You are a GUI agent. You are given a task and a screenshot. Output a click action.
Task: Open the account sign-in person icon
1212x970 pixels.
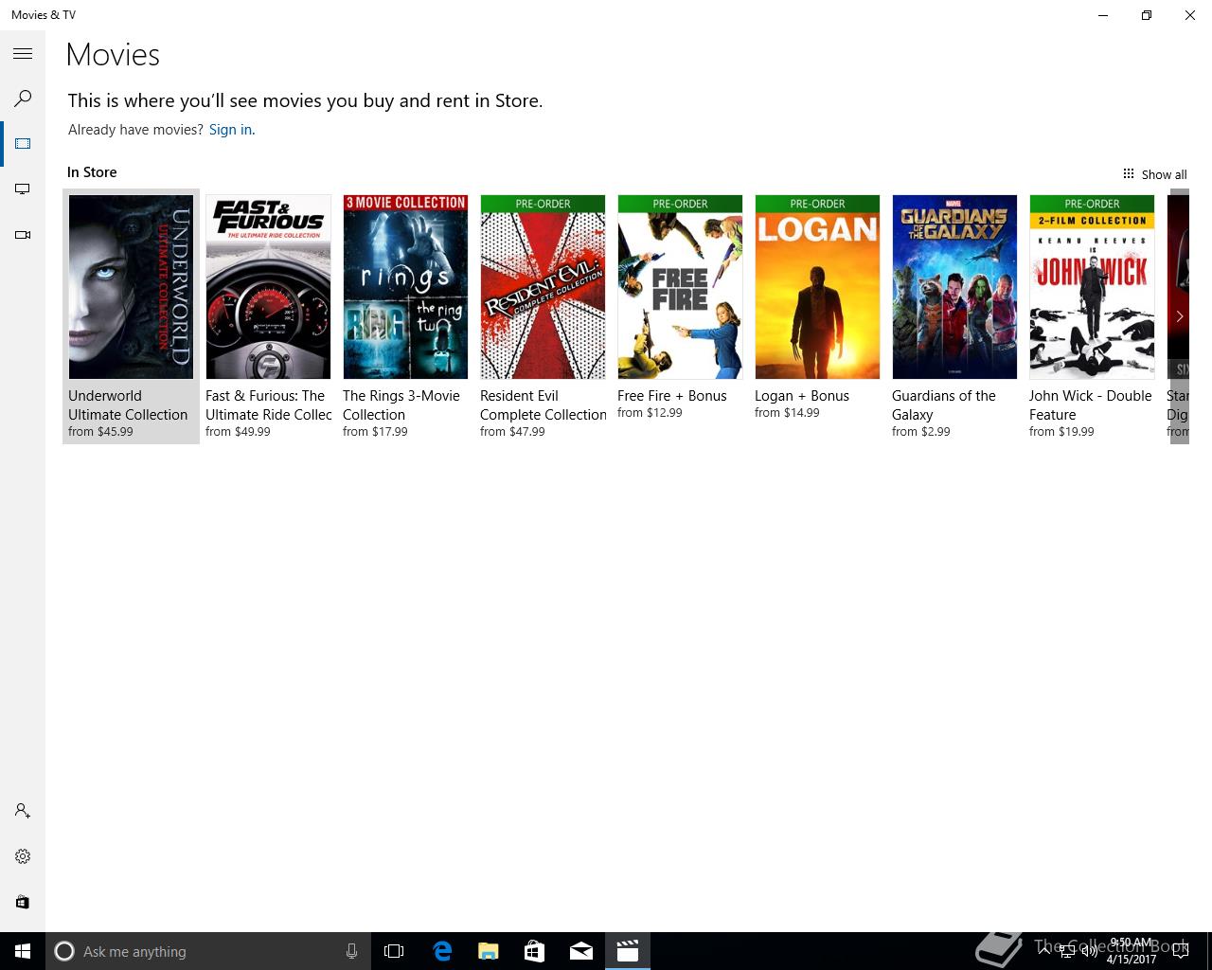click(x=23, y=811)
